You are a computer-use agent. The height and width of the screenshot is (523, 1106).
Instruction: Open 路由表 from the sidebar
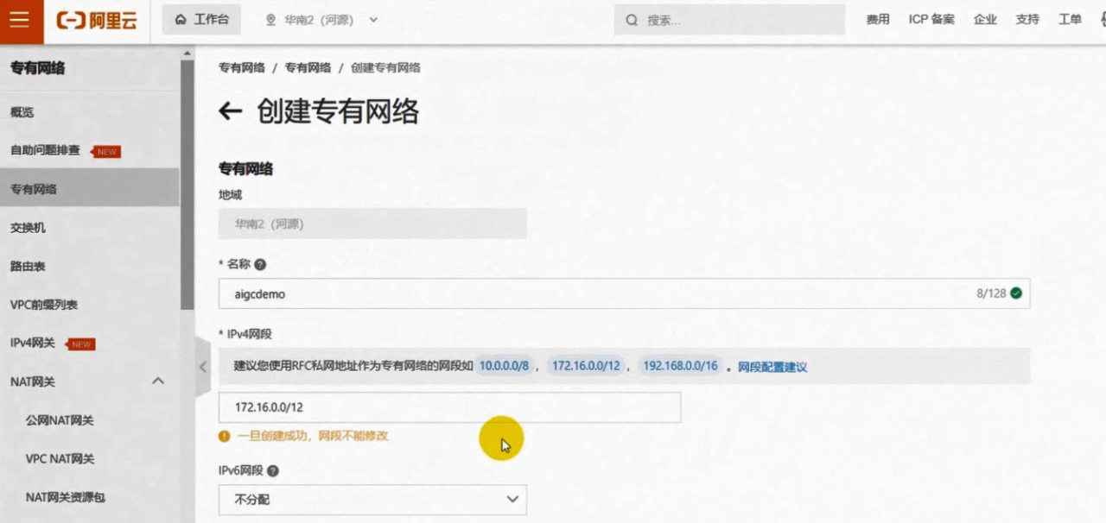tap(29, 267)
